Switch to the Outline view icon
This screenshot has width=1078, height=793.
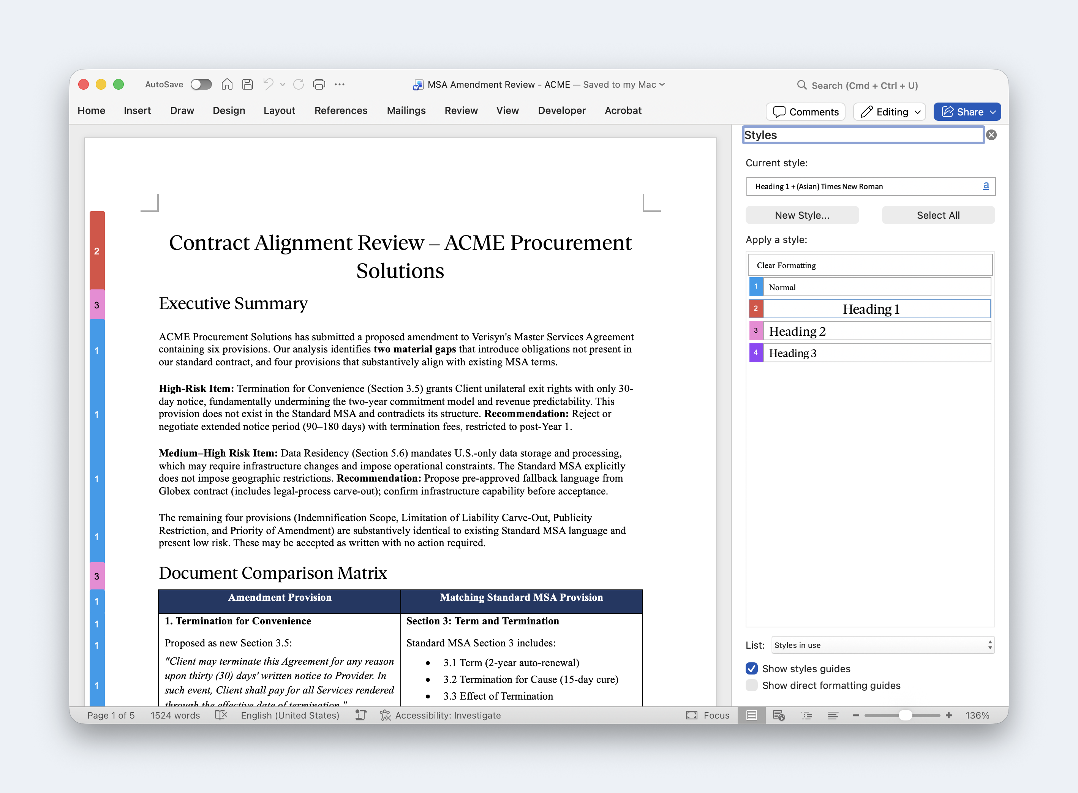806,715
